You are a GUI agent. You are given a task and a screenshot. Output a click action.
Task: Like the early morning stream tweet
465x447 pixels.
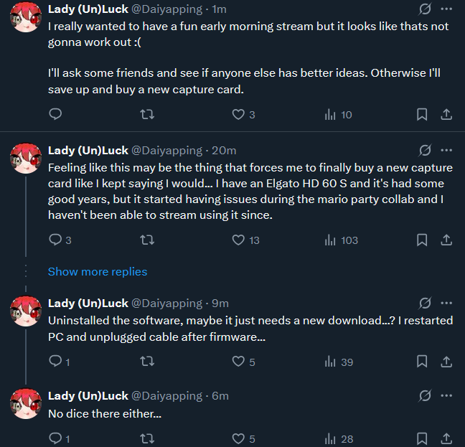[239, 115]
